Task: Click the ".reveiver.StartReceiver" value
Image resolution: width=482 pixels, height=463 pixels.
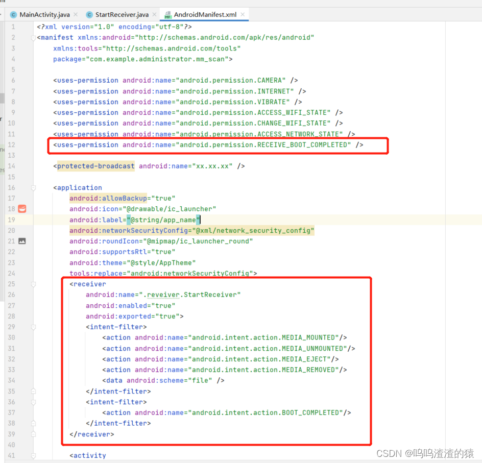Action: [189, 295]
